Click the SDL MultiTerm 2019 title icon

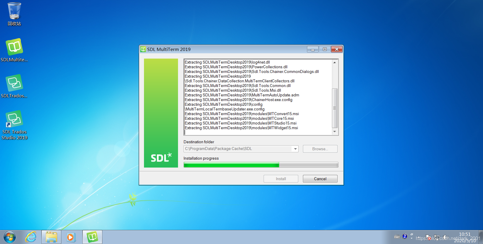coord(143,49)
